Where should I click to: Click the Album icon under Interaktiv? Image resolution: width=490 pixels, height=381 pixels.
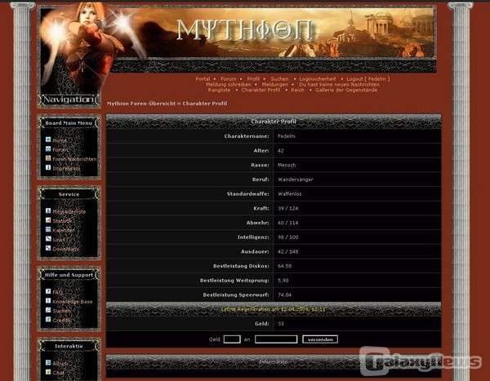point(48,362)
